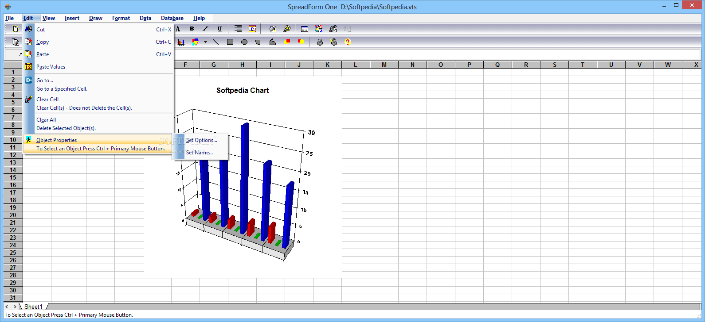The image size is (705, 322).
Task: Insert a chart using the chart icon
Action: point(181,42)
